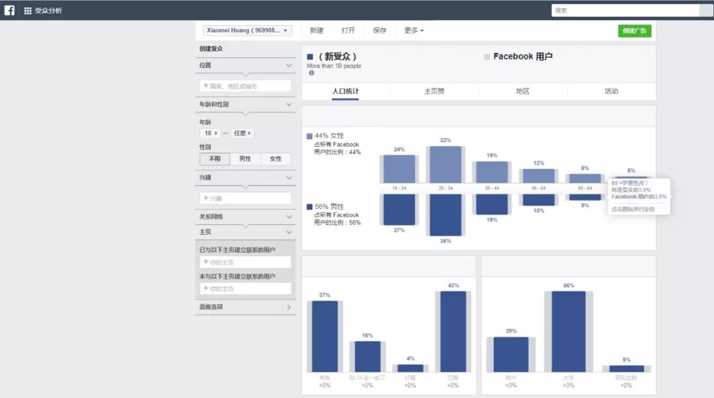This screenshot has height=398, width=714.
Task: Click the women 25-34 bar showing 32%
Action: (x=446, y=165)
